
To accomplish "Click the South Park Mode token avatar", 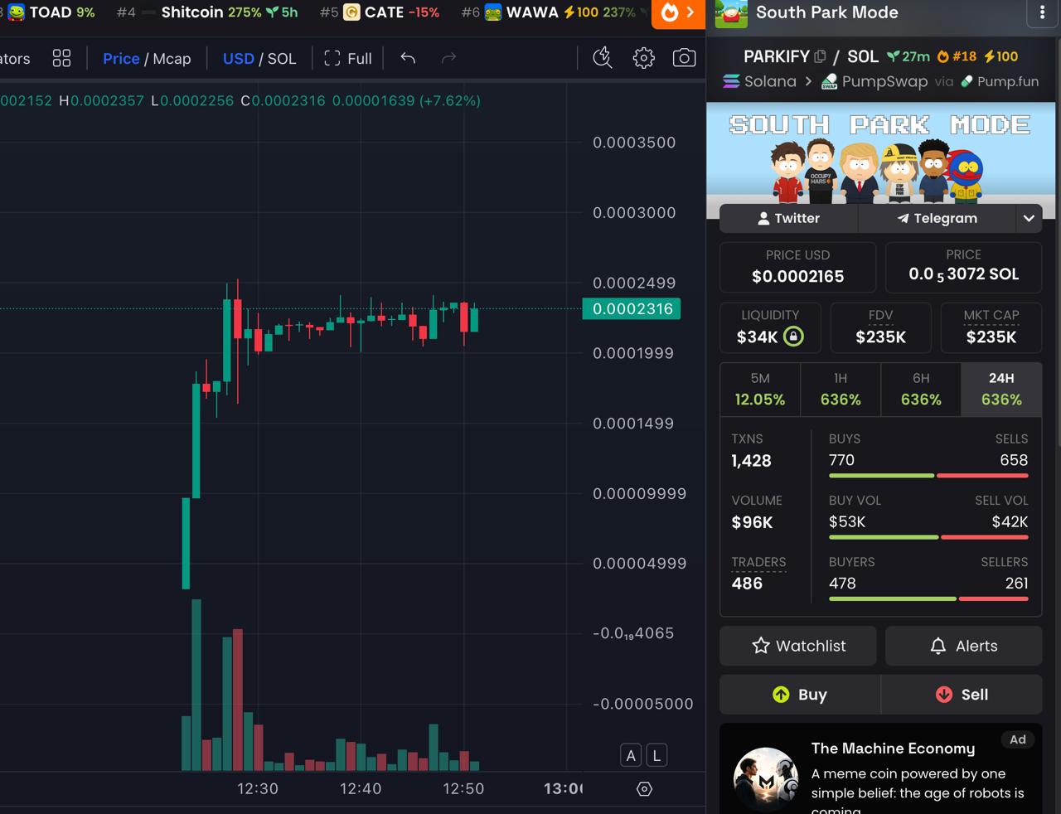I will [x=731, y=13].
